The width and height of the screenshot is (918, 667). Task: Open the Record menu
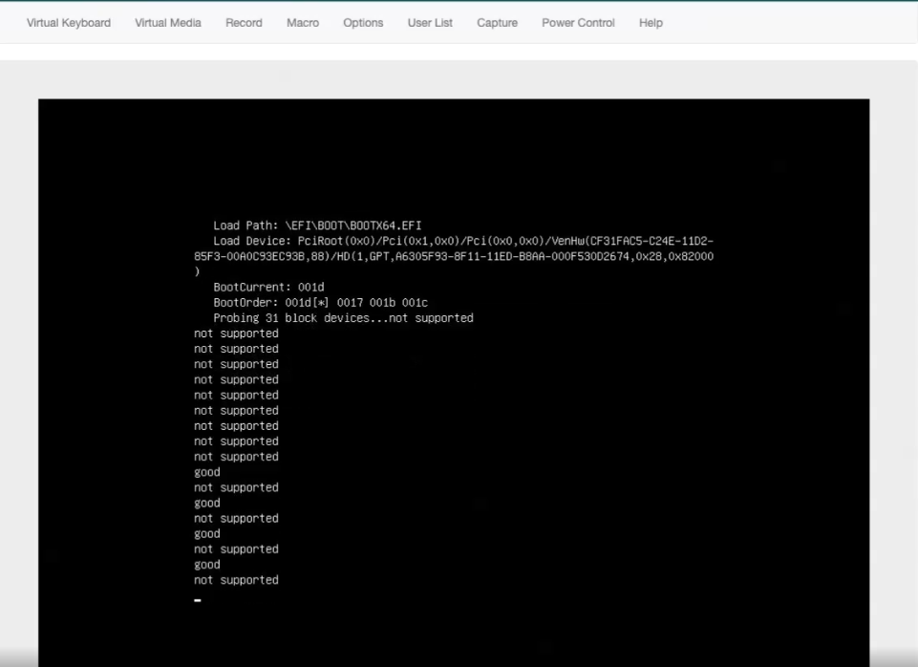click(244, 23)
